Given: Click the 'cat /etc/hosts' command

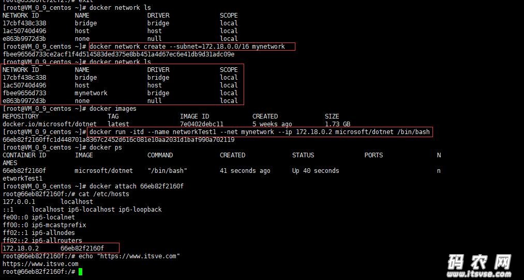Looking at the screenshot, I should [x=104, y=194].
